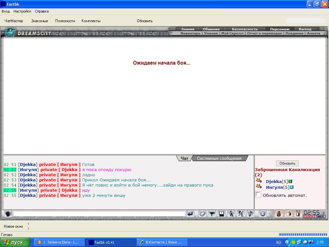The width and height of the screenshot is (329, 247).
Task: Click player name Djekka in the room list
Action: 274,181
